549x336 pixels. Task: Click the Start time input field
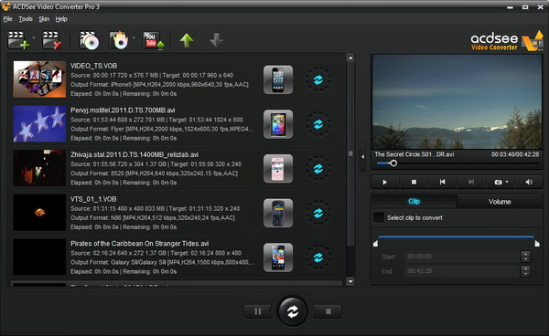[462, 257]
